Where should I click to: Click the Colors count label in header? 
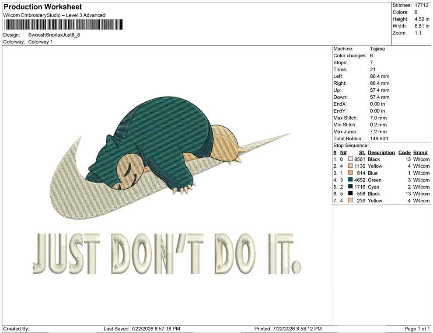click(400, 12)
